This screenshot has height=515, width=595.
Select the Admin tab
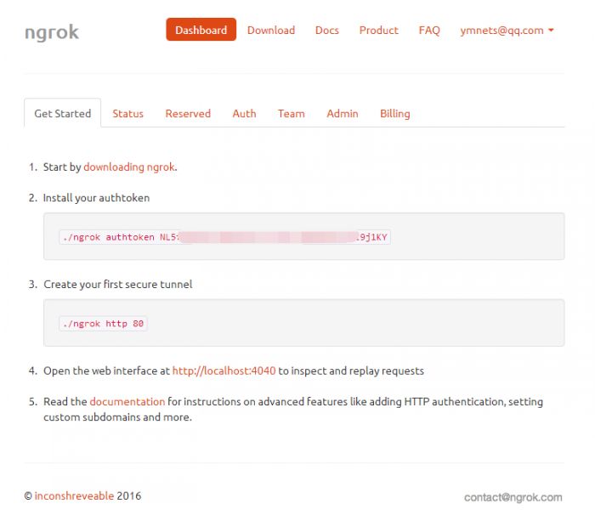(x=343, y=113)
